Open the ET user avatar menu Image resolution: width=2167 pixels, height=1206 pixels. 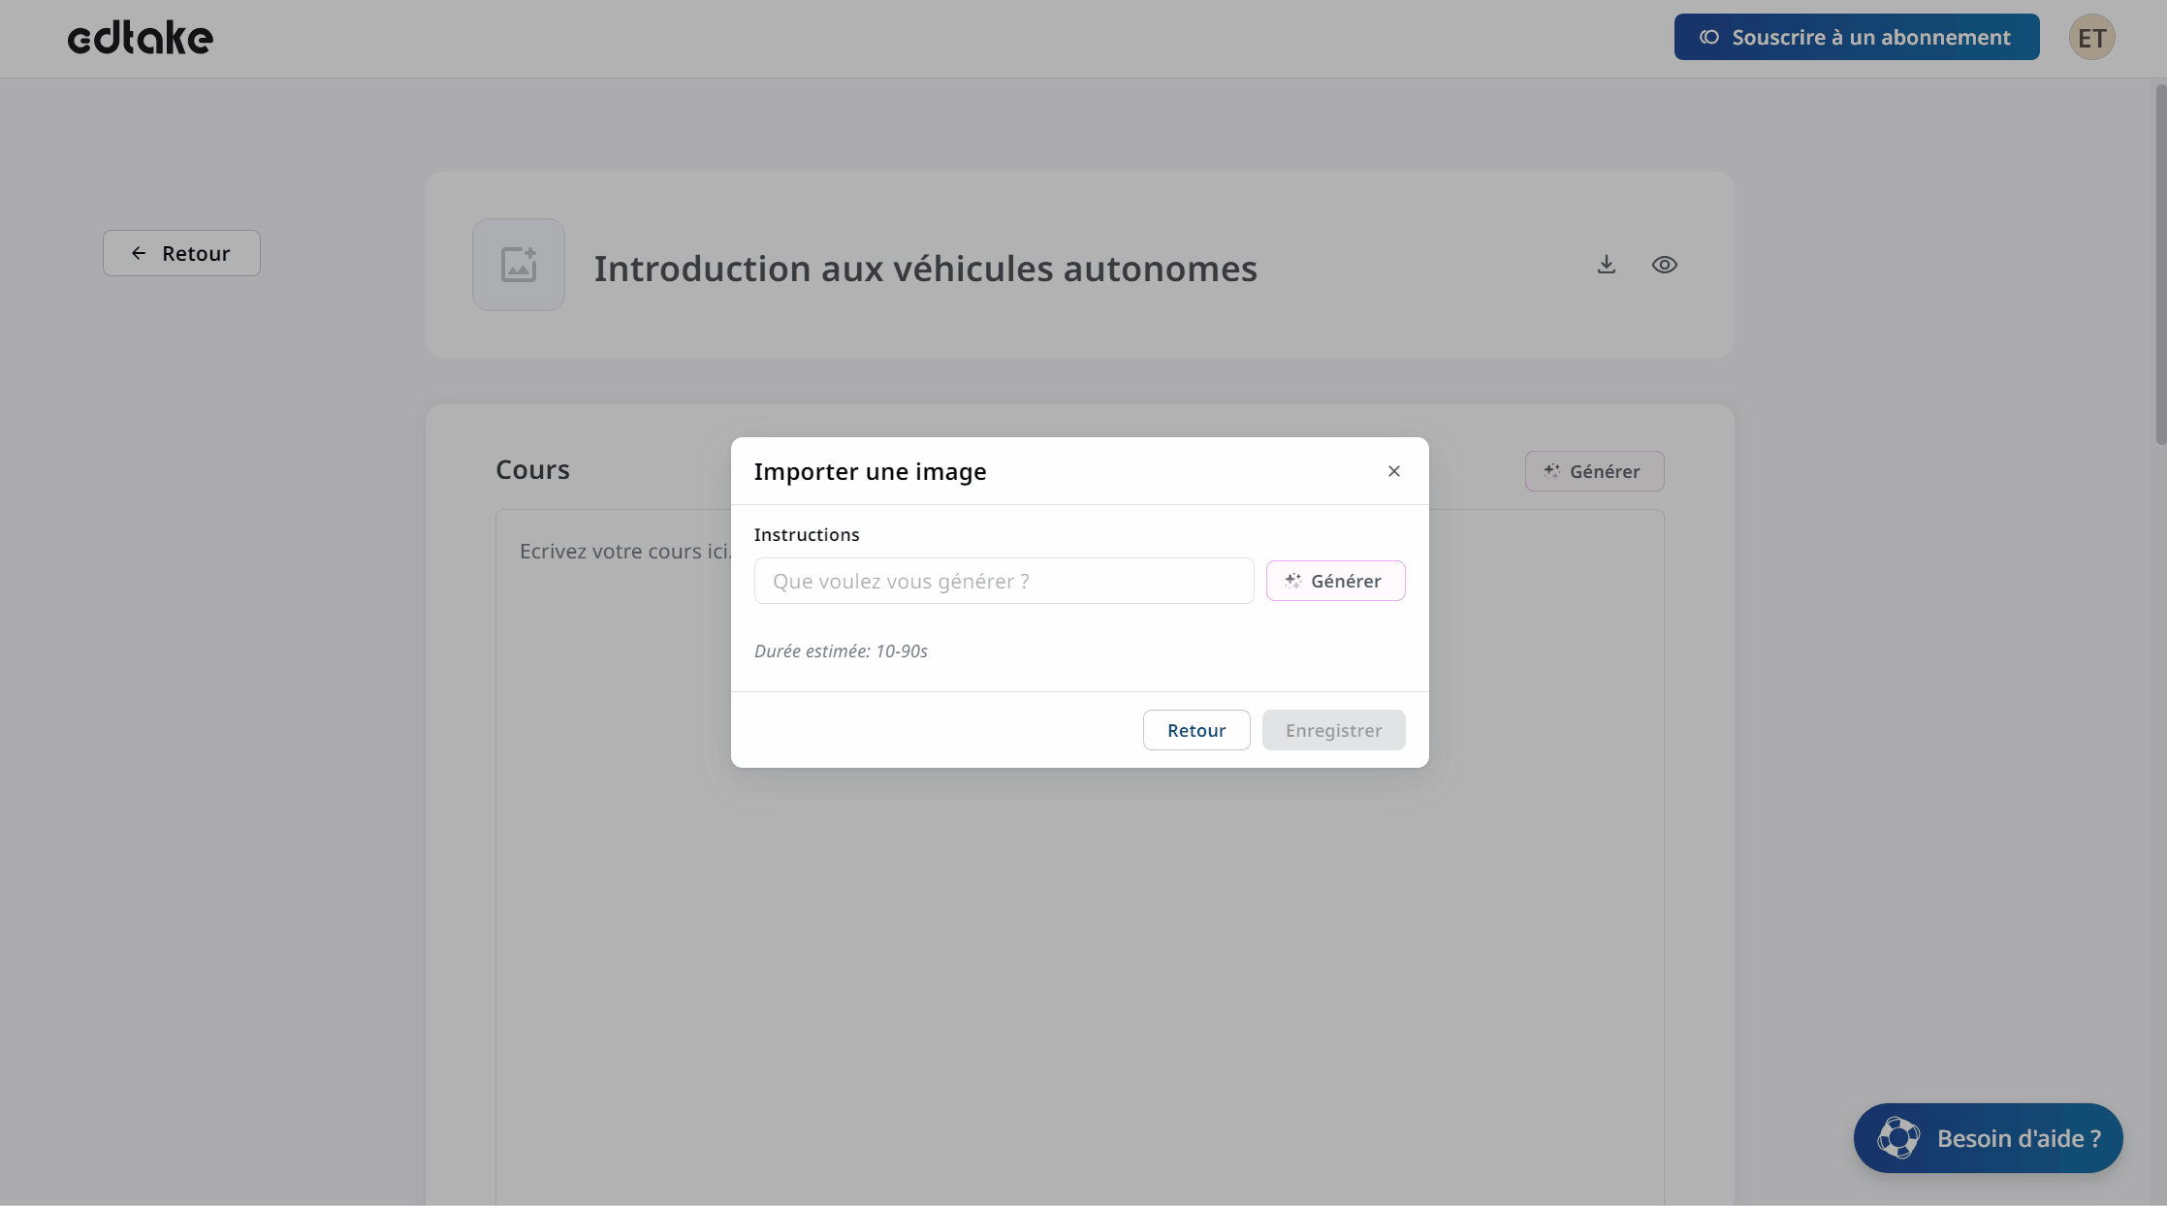[x=2091, y=38]
